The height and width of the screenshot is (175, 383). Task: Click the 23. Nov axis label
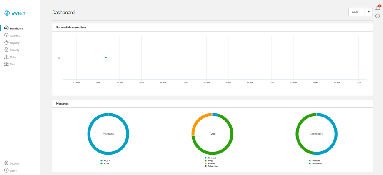pyautogui.click(x=337, y=83)
